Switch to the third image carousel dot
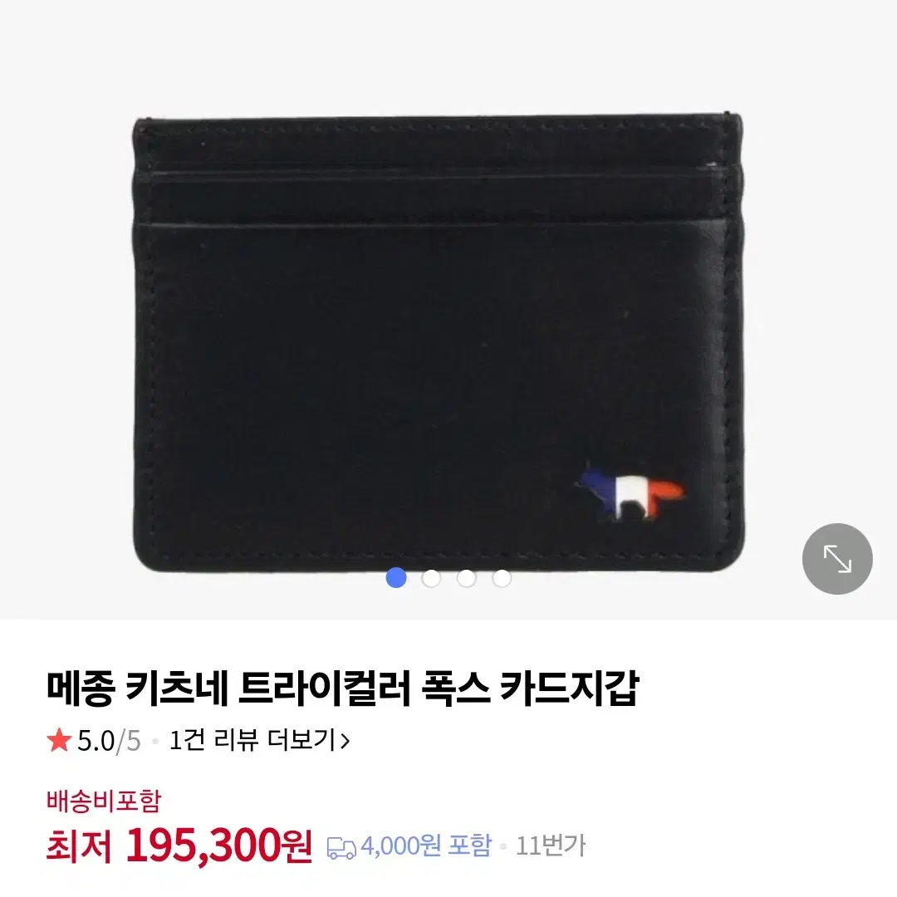 click(x=467, y=578)
